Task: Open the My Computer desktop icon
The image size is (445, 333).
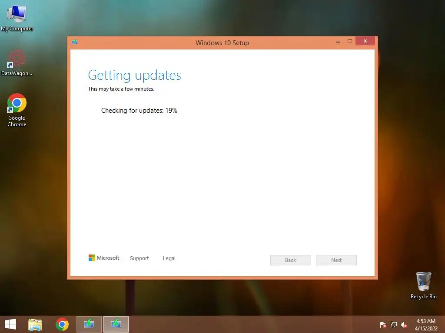Action: (x=17, y=17)
